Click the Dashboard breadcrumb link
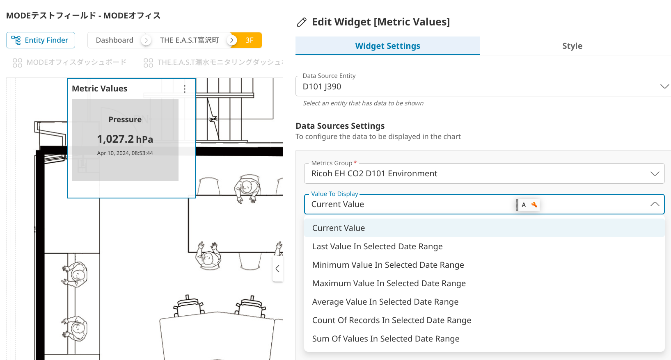This screenshot has height=360, width=671. 115,40
